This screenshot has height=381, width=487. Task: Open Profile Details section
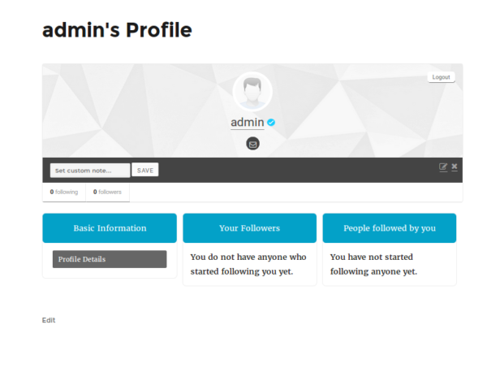[110, 259]
